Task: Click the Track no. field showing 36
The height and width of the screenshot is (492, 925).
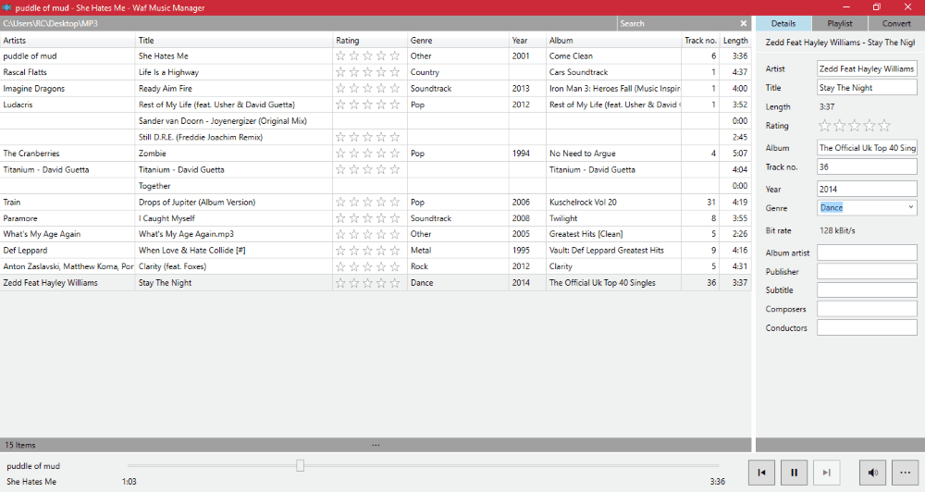Action: pos(867,167)
